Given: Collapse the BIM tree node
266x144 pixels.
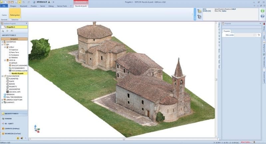Looking at the screenshot, I should click(x=2, y=44).
